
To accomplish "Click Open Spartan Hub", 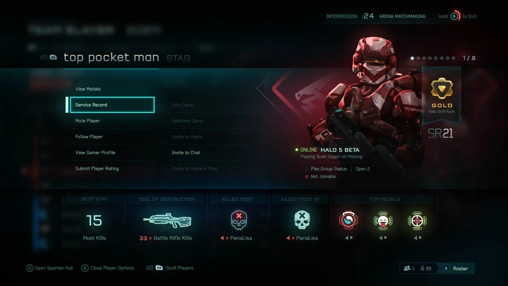I will coord(50,268).
